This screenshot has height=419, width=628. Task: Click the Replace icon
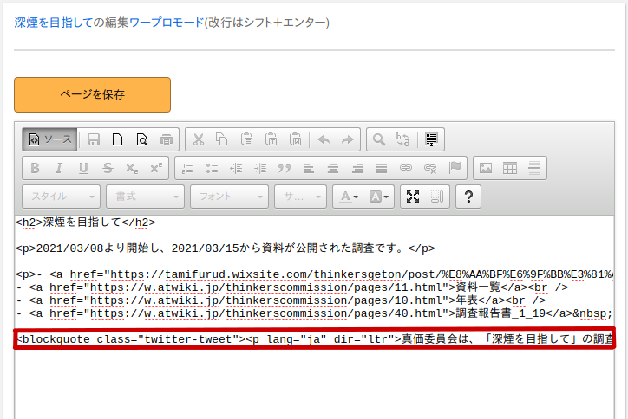click(403, 139)
